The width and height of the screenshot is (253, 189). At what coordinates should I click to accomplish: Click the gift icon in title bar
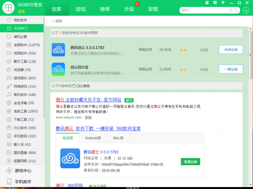(x=207, y=3)
